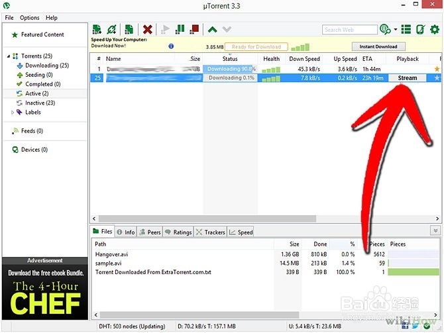Click the red X Remove torrent icon
Viewport: 444px width, 333px height.
(148, 29)
